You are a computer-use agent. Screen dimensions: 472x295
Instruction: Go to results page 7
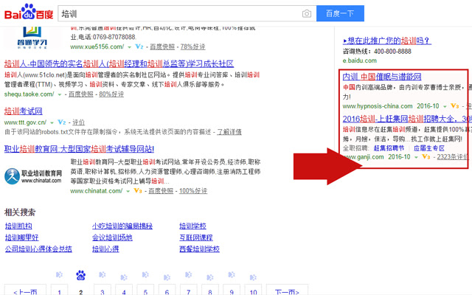189,290
